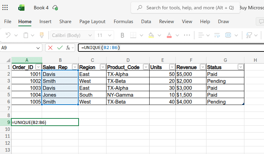This screenshot has height=154, width=264.
Task: Expand the Calibri font name dropdown
Action: point(90,35)
